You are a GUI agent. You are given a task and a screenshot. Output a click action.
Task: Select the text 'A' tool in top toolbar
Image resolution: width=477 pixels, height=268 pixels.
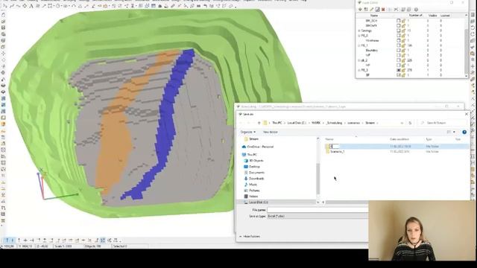tap(31, 6)
